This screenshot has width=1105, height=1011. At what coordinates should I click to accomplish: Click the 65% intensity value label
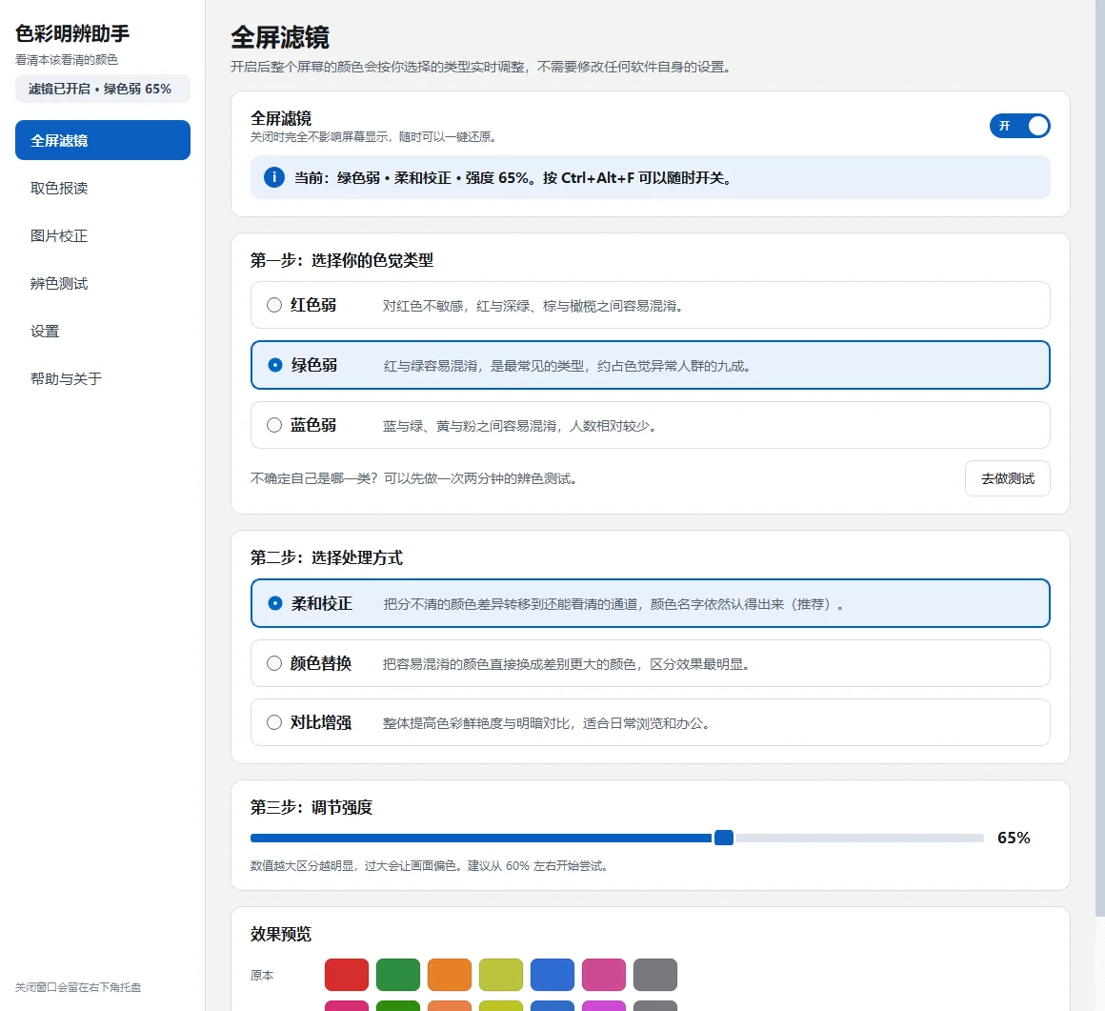click(1014, 838)
